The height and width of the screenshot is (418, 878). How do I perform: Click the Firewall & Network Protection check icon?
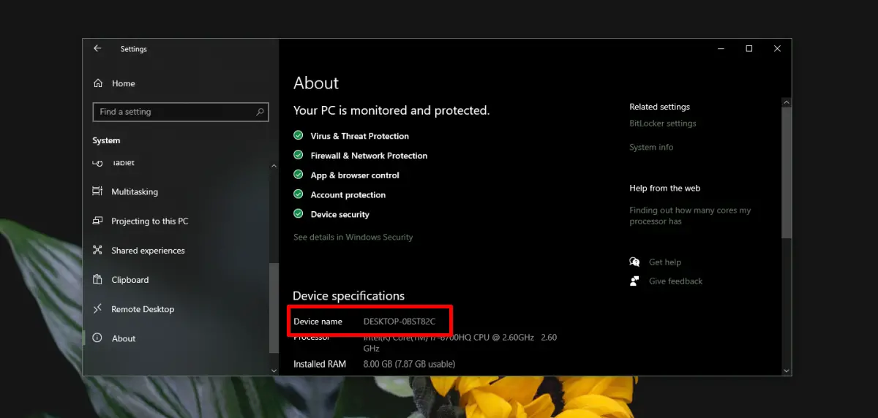click(x=298, y=155)
